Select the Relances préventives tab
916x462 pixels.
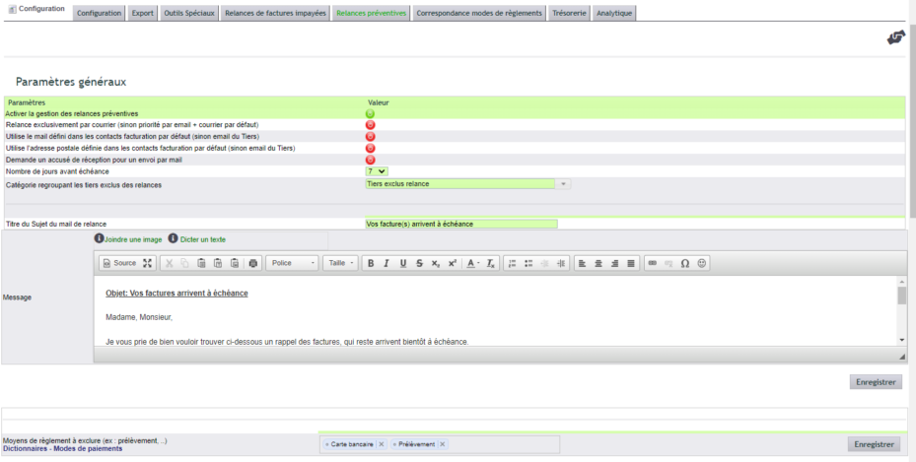pos(371,13)
